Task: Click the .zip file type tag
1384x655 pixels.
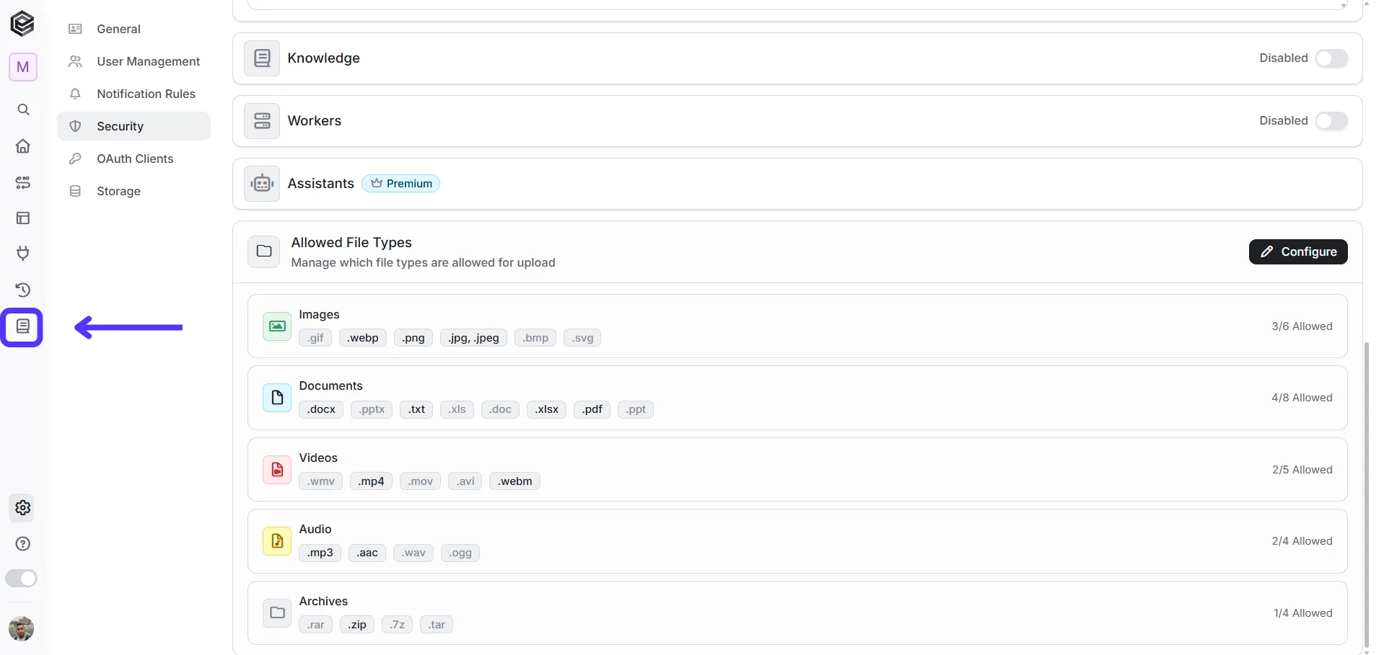Action: [357, 625]
